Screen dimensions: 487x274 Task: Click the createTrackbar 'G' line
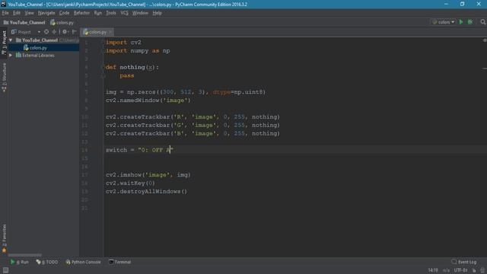point(193,125)
